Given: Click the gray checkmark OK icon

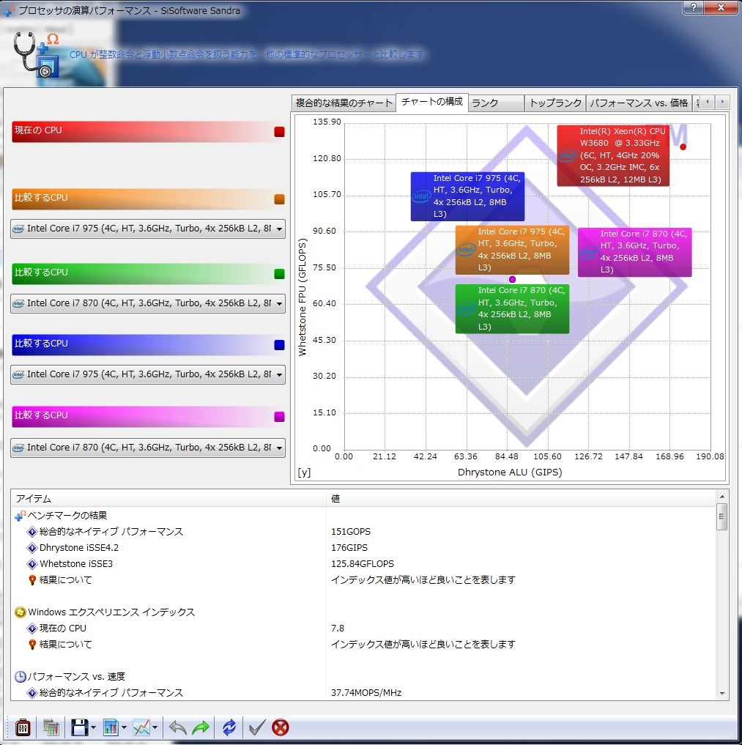Looking at the screenshot, I should 257,727.
